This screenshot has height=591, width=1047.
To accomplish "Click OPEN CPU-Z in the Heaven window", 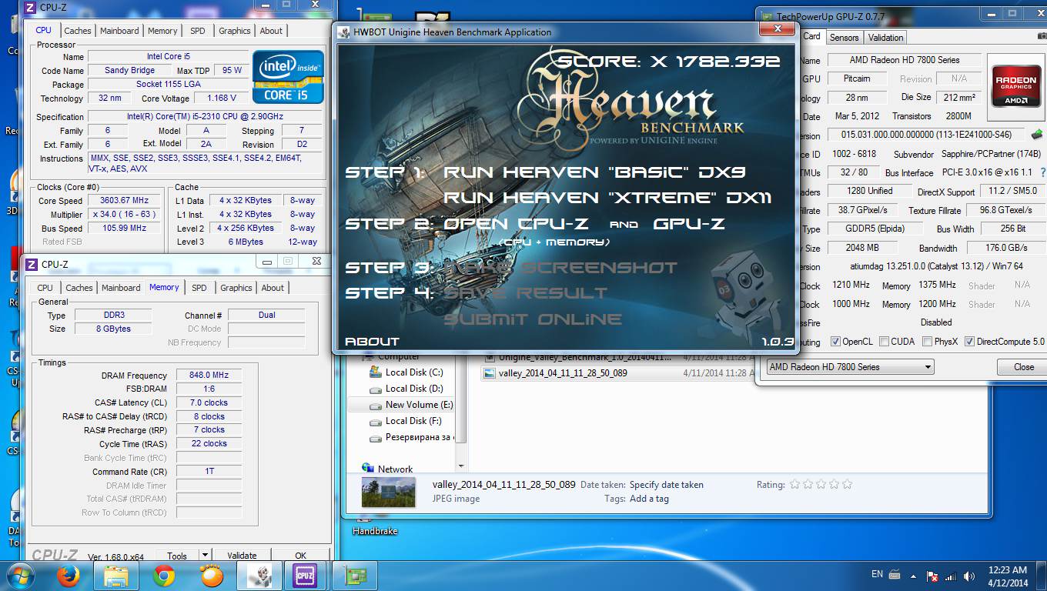I will [x=517, y=224].
